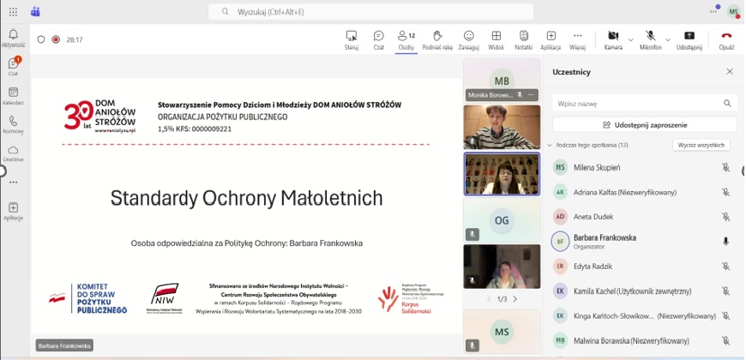Screen dimensions: 746x360
Task: Turn on the Kamera
Action: point(613,36)
